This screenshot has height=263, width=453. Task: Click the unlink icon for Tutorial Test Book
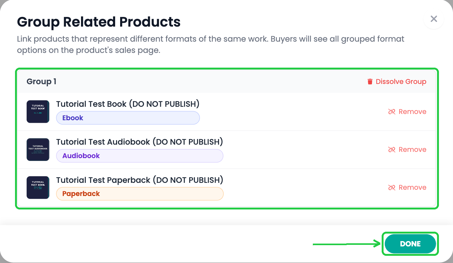point(392,112)
